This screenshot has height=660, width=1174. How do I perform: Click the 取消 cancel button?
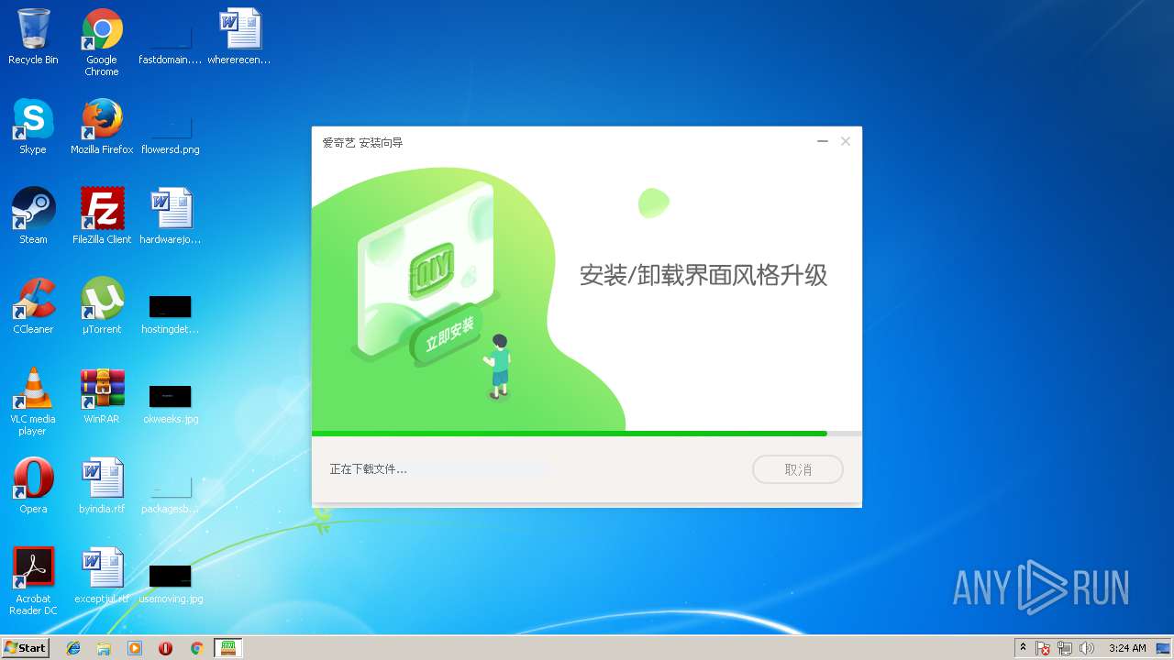[798, 469]
